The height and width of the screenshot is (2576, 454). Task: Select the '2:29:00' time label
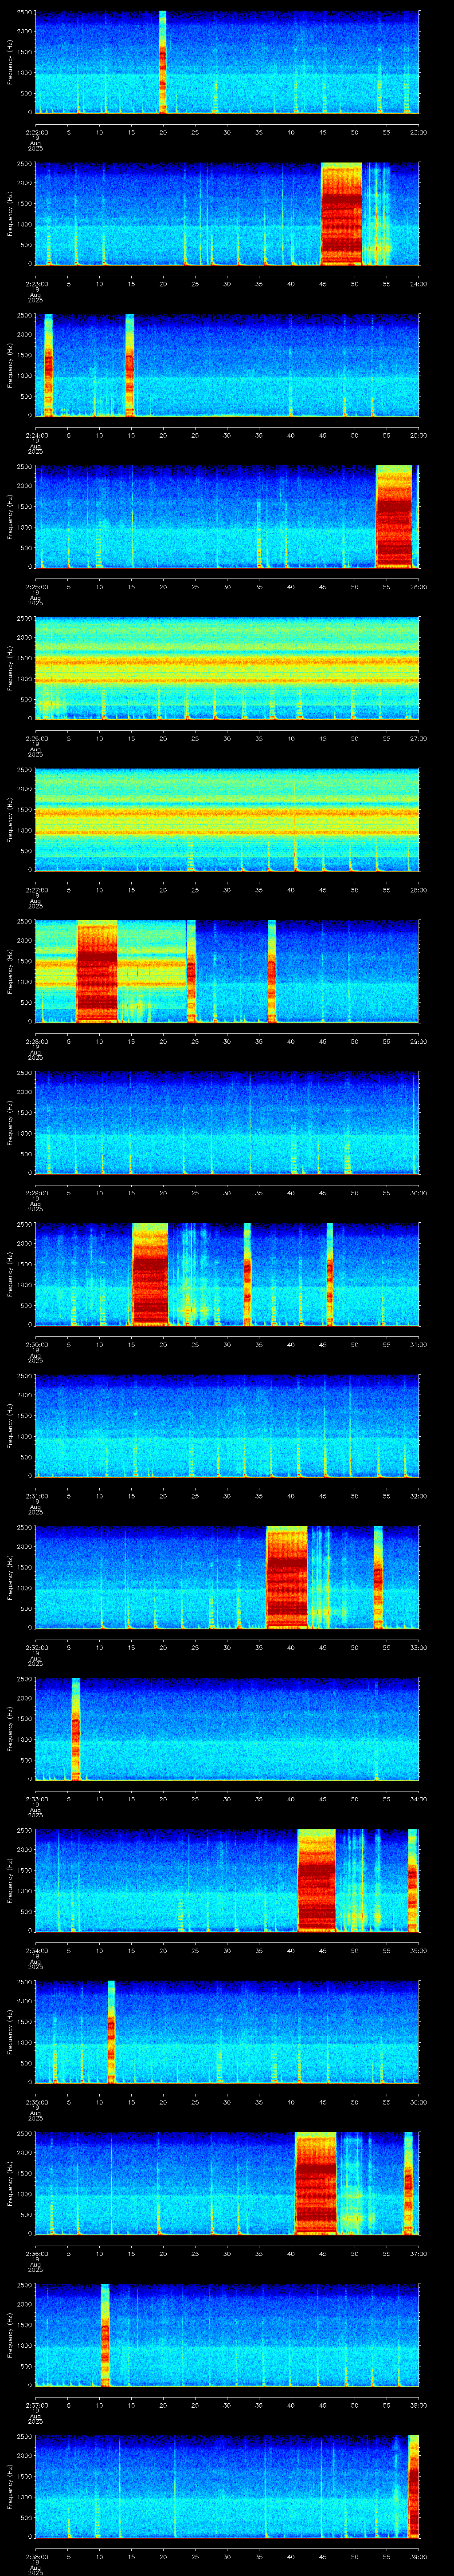(36, 1193)
